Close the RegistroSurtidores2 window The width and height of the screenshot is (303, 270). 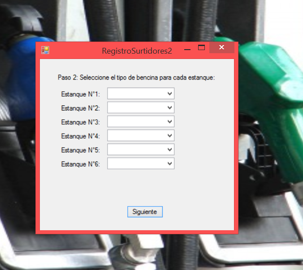[222, 48]
